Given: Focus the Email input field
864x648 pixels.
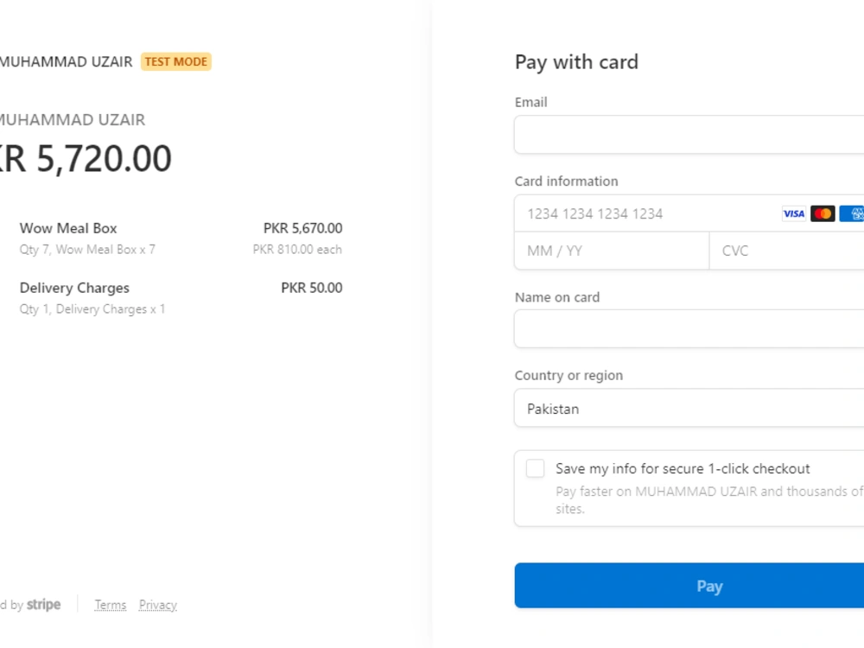Looking at the screenshot, I should pyautogui.click(x=689, y=135).
